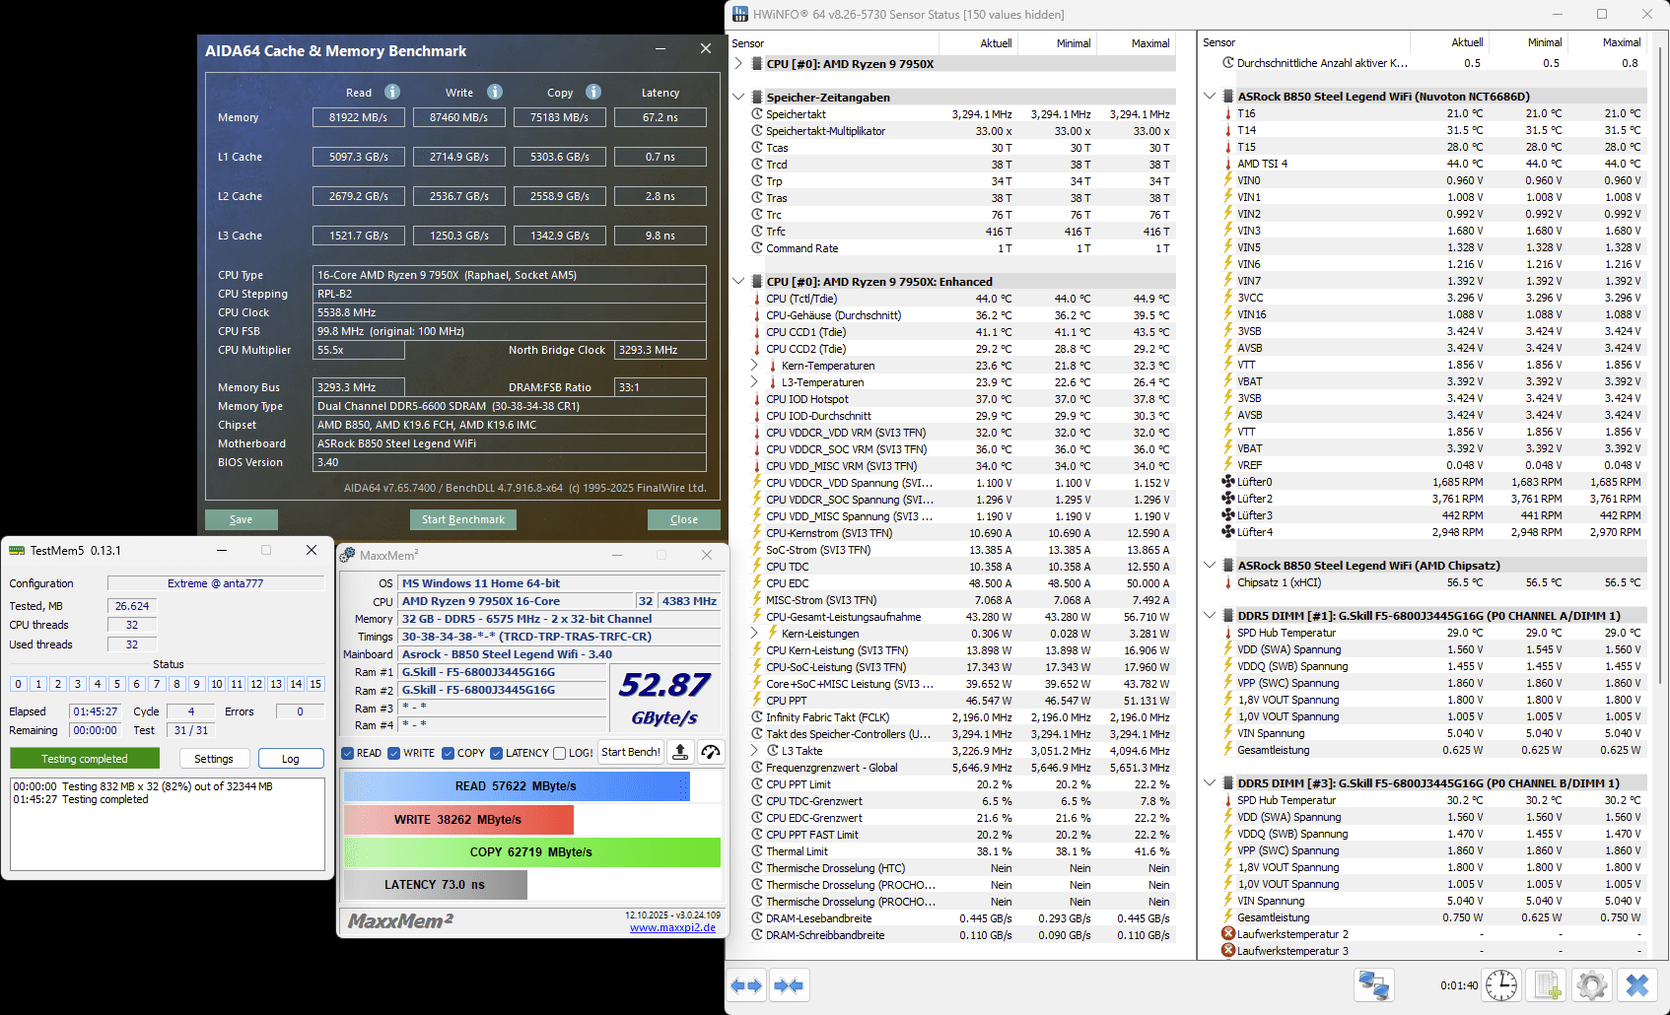Expand the L3-Temperaturen sub-group
Image resolution: width=1670 pixels, height=1015 pixels.
(755, 382)
